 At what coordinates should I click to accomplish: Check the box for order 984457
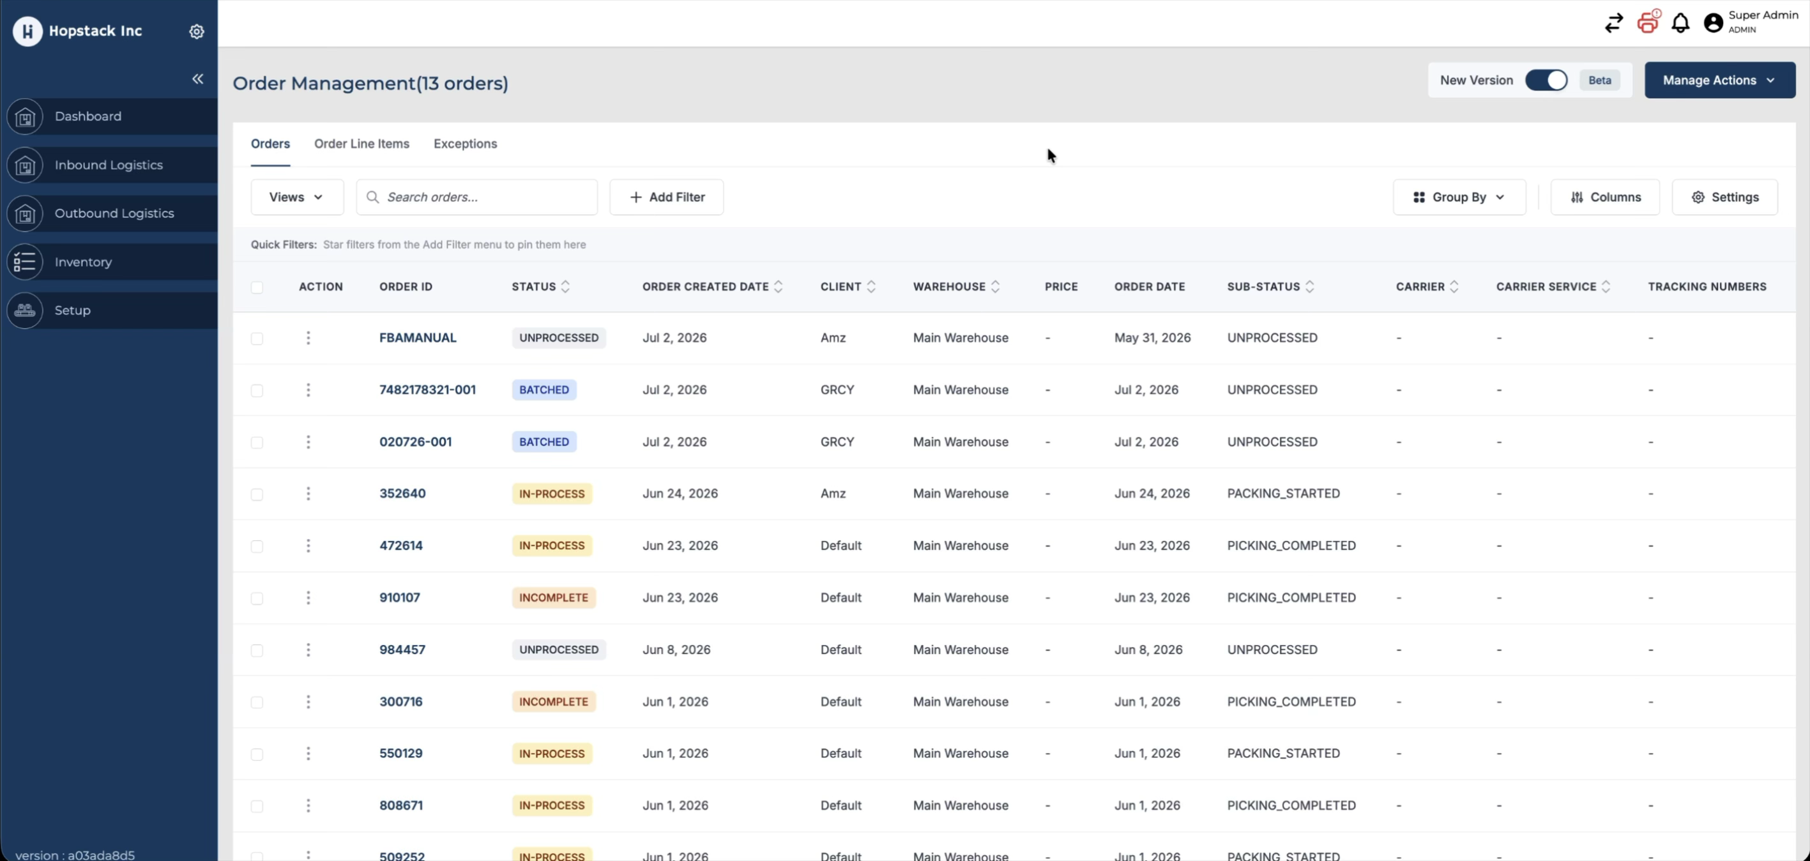[257, 651]
